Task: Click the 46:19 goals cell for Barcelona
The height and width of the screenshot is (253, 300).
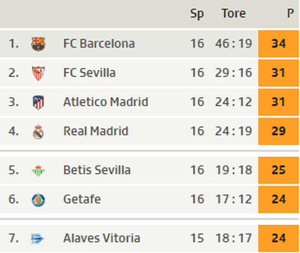Action: coord(234,43)
